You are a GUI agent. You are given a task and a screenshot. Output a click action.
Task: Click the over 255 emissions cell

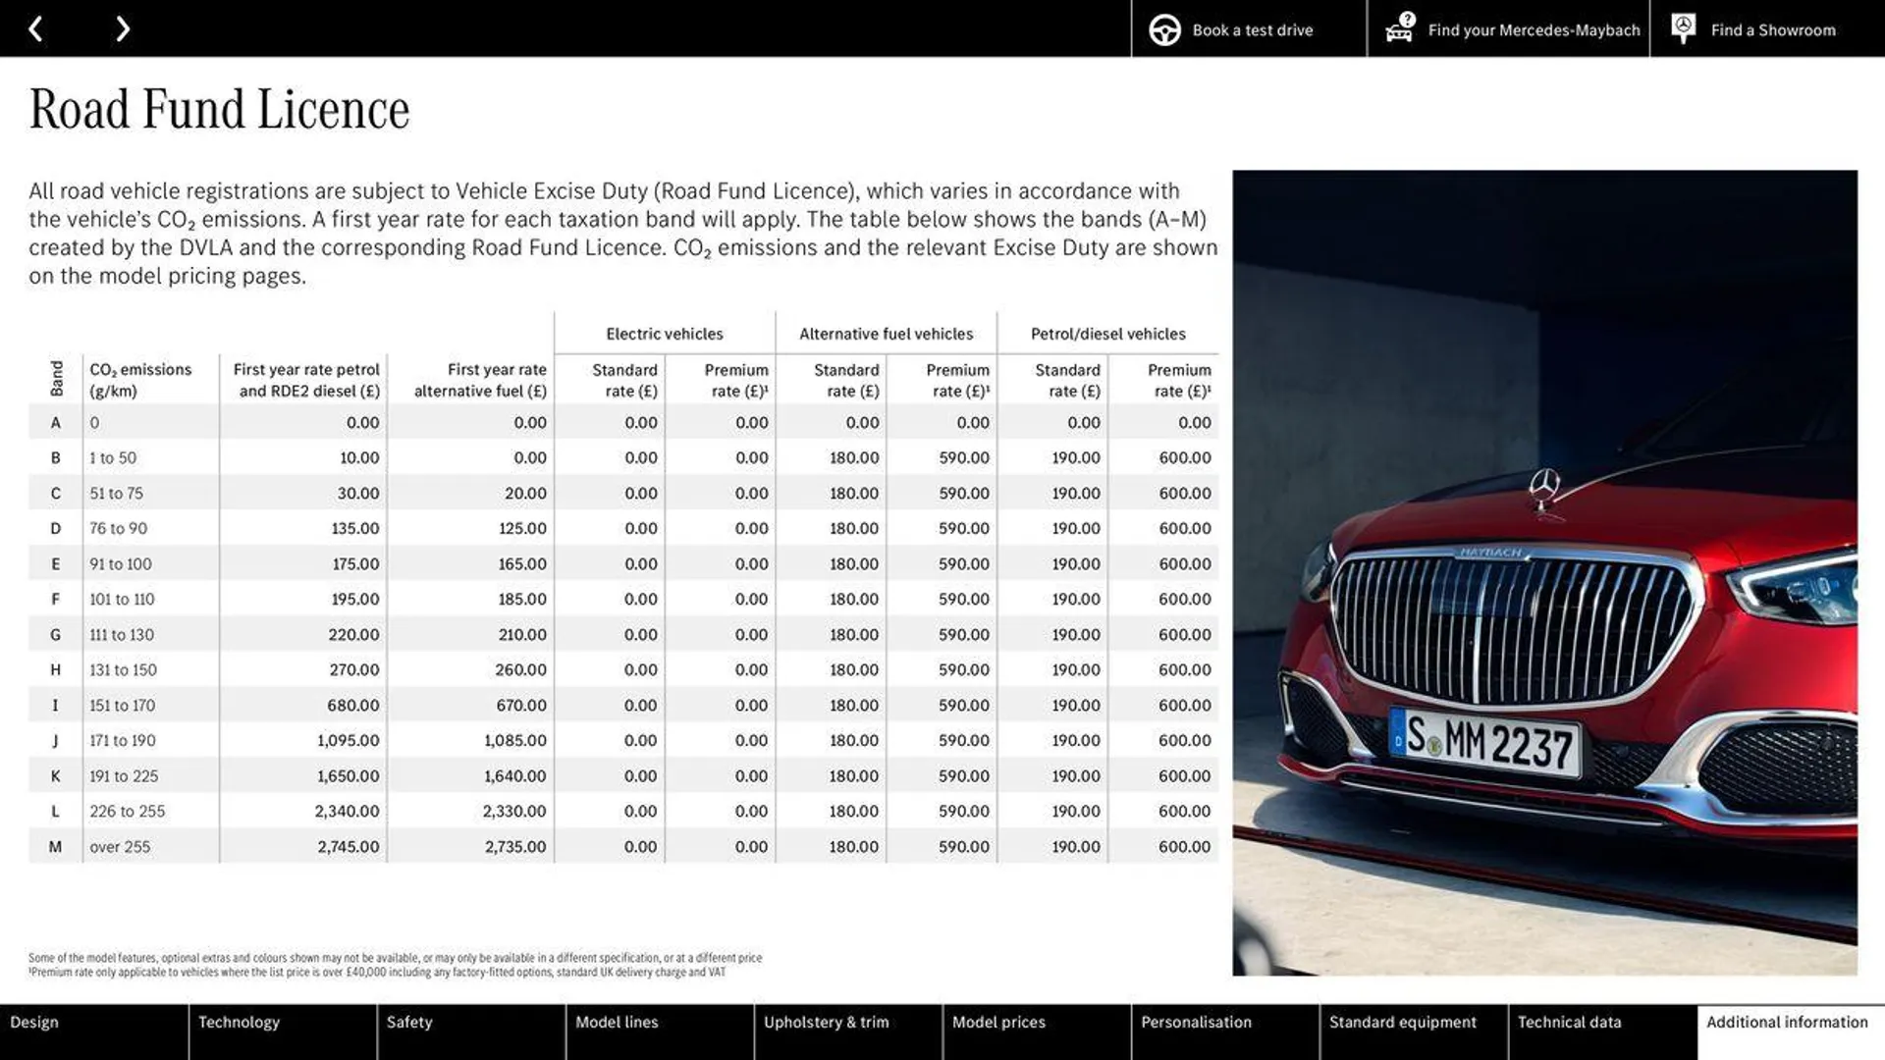(x=120, y=847)
